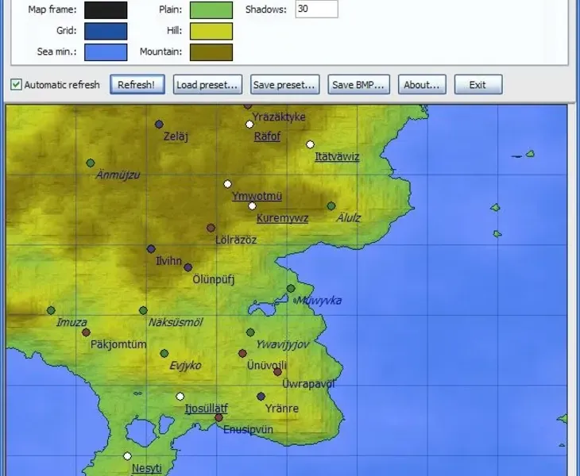Click the Save preset button

284,85
